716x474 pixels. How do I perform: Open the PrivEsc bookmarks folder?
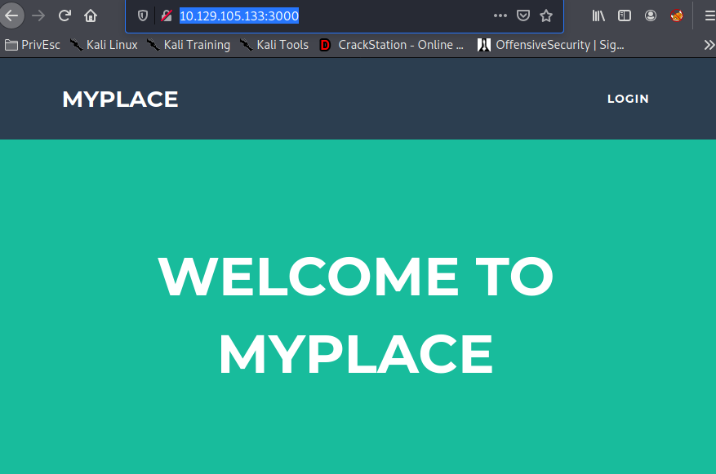33,45
